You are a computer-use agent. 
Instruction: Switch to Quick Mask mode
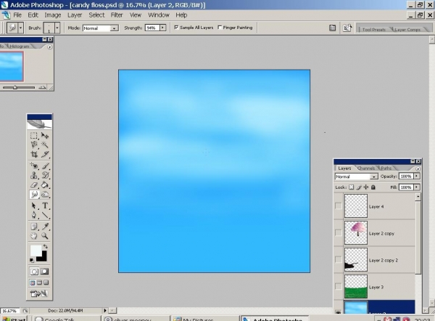tap(45, 272)
